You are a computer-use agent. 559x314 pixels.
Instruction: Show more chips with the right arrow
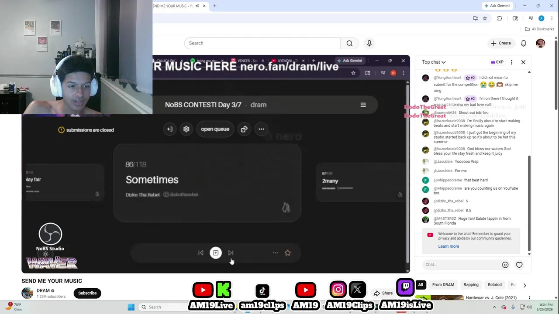point(524,285)
